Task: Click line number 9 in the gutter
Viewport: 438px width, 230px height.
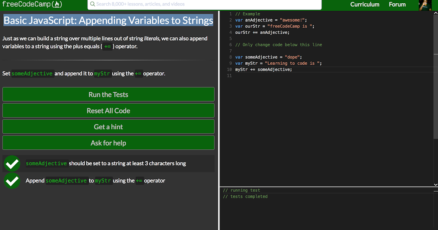Action: click(x=231, y=63)
